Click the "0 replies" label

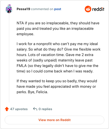(x=45, y=109)
